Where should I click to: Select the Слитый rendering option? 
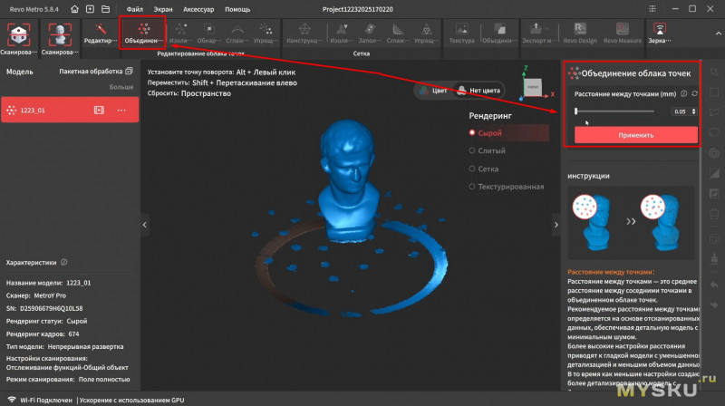click(x=472, y=150)
